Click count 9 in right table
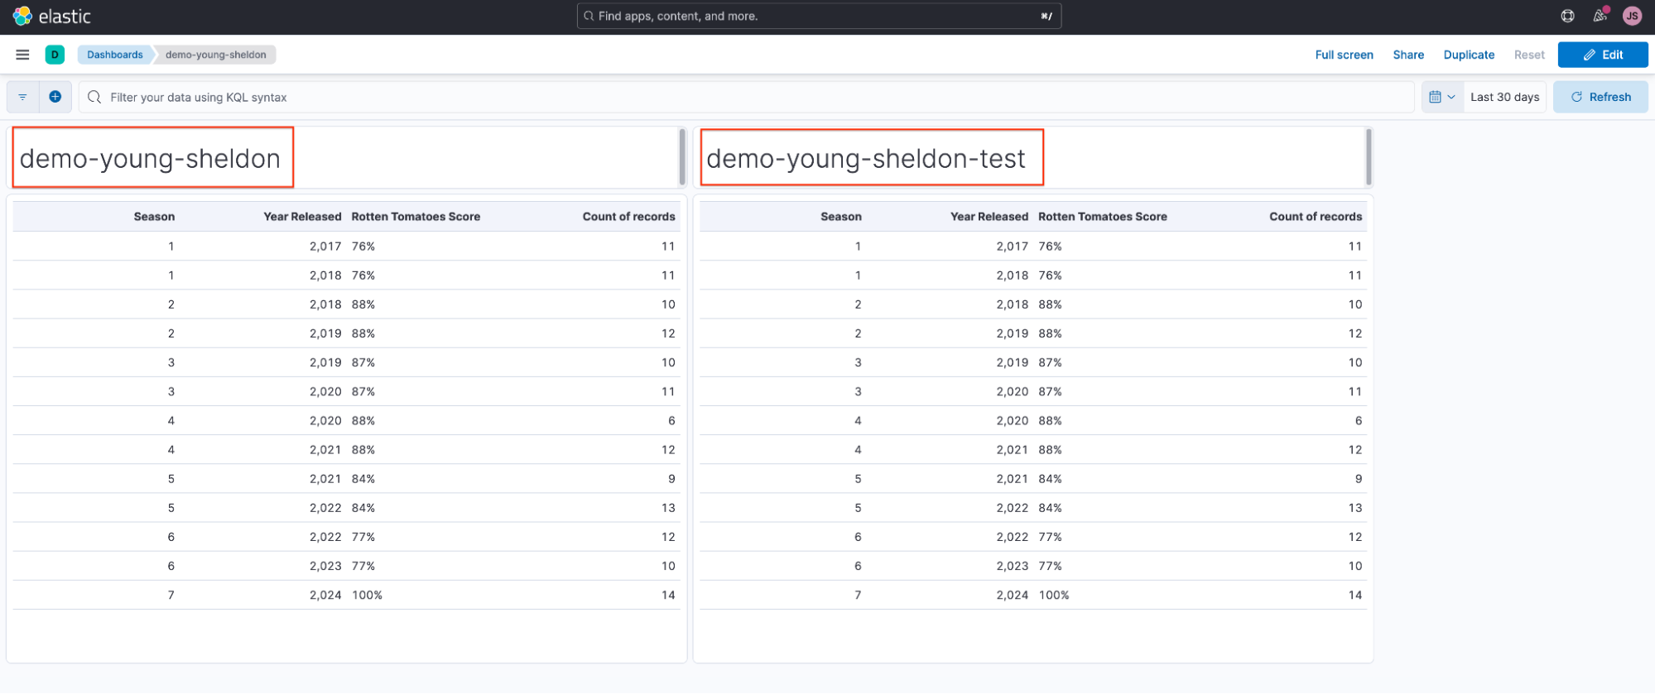 (1359, 479)
